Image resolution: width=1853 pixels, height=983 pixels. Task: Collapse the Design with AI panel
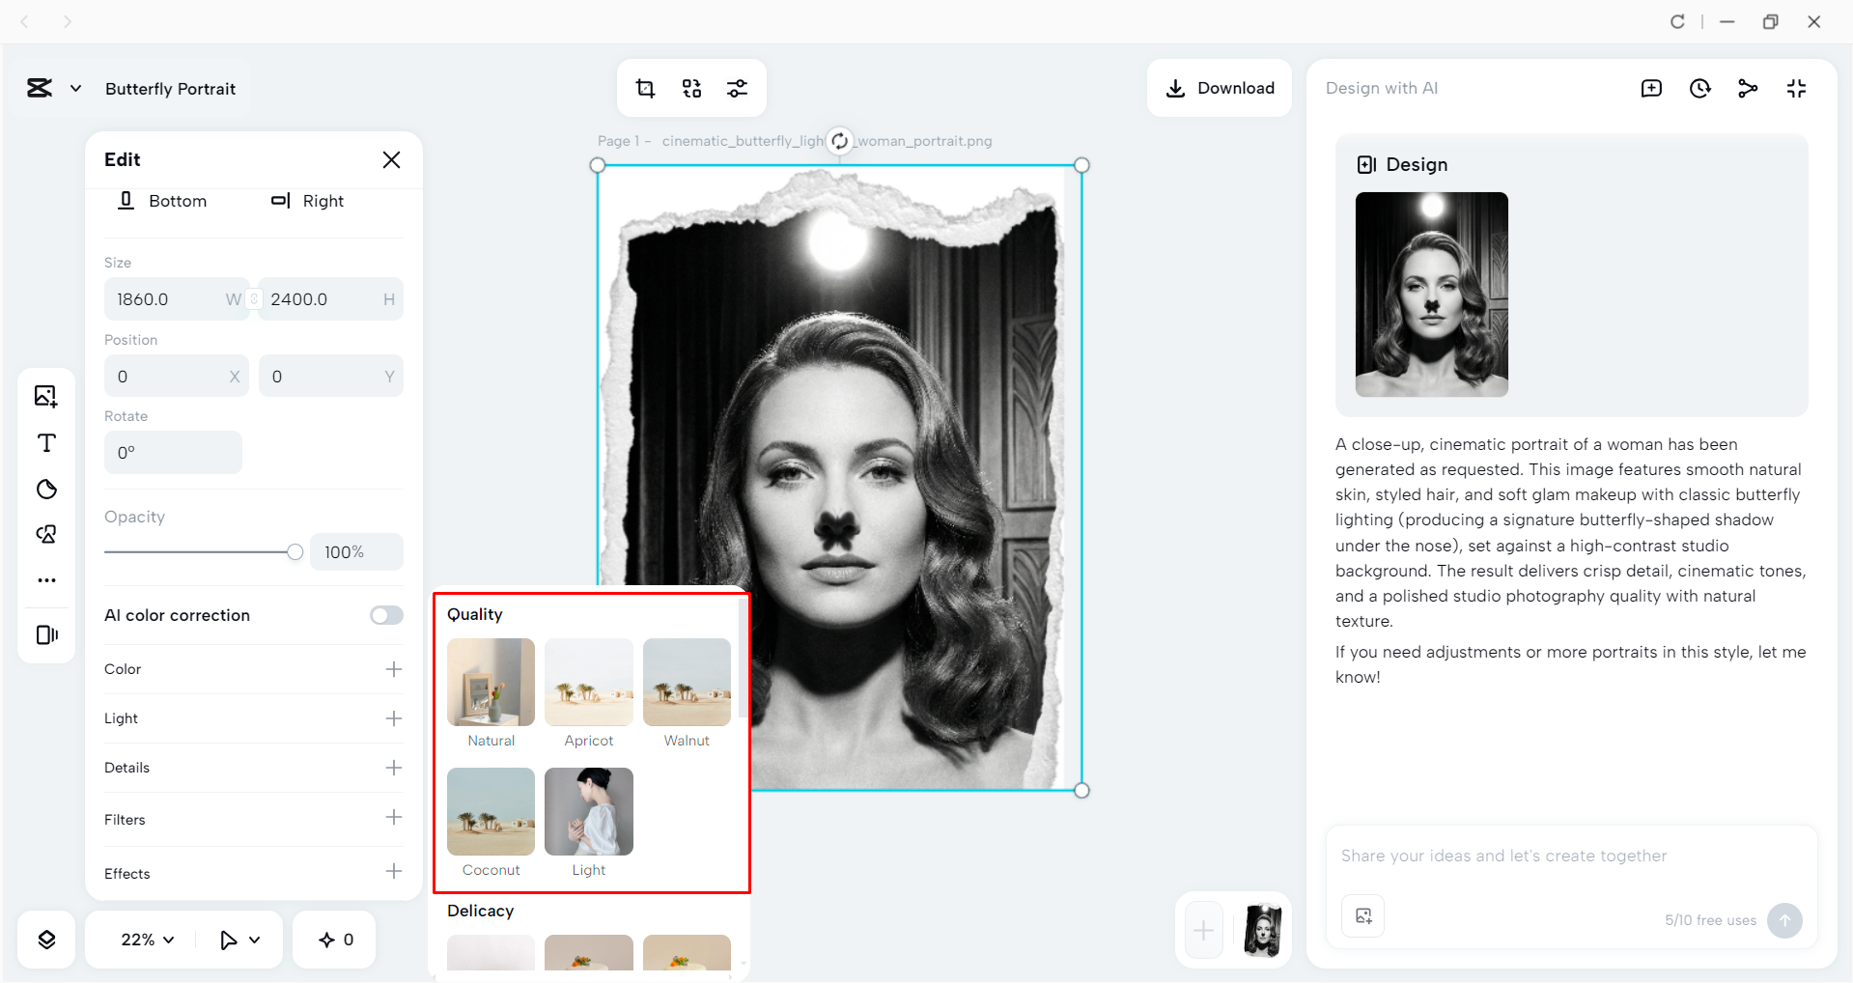[x=1796, y=88]
